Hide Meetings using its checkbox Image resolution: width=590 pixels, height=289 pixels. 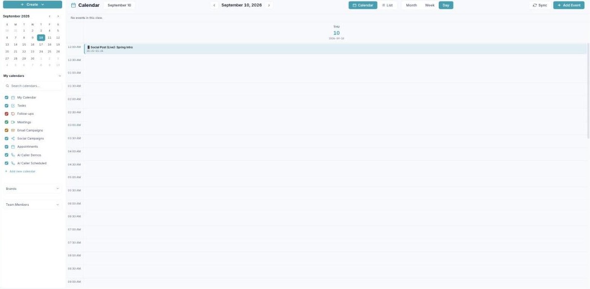pos(7,122)
